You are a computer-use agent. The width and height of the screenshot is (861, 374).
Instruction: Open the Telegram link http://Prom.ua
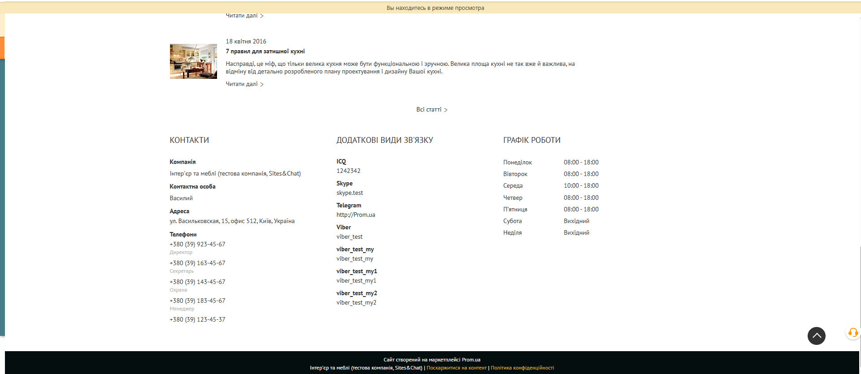pyautogui.click(x=356, y=215)
